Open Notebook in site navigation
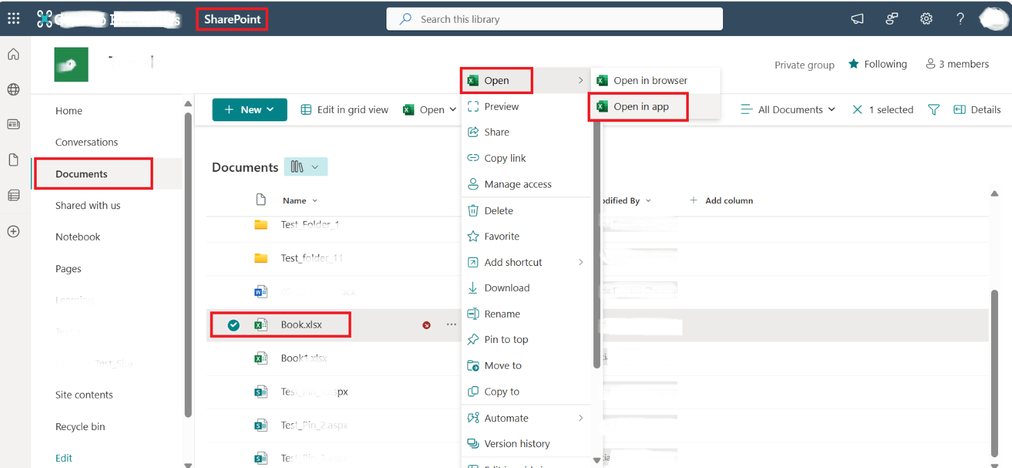 [x=78, y=237]
